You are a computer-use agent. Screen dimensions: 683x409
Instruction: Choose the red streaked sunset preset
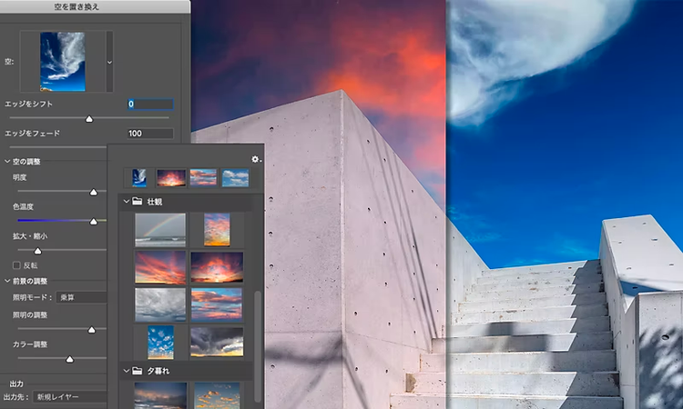pyautogui.click(x=160, y=267)
